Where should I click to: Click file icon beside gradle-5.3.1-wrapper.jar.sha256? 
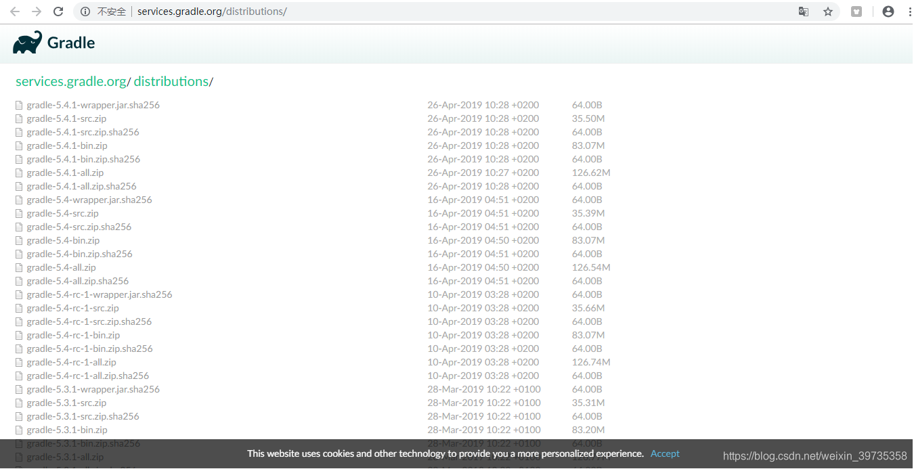click(20, 389)
